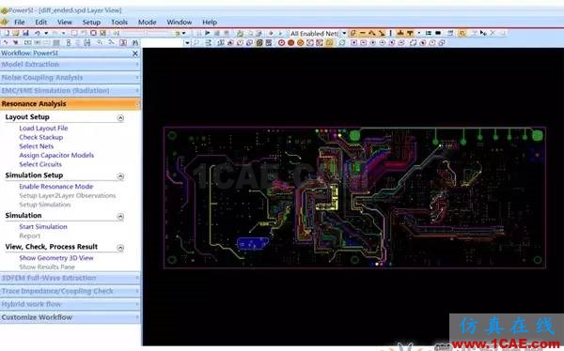Click Setup Layer2Layer Observations entry
The height and width of the screenshot is (351, 564).
68,195
